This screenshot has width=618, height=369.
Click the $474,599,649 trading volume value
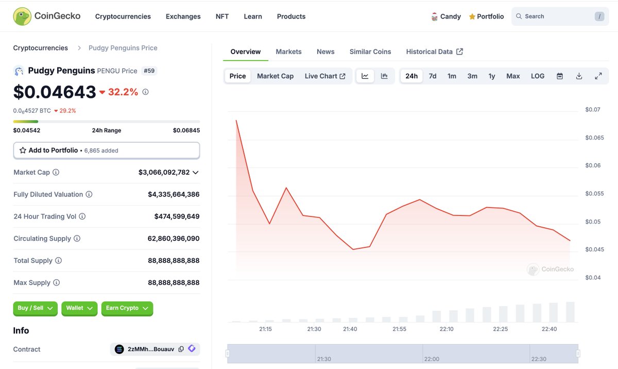pos(177,216)
